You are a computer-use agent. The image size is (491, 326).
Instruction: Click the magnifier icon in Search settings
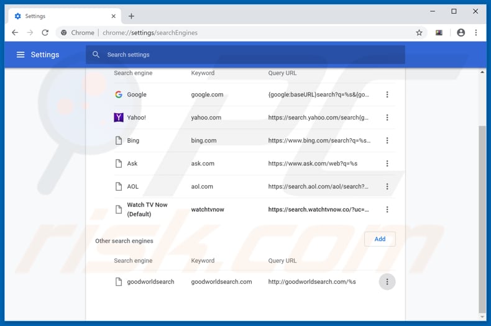tap(96, 55)
